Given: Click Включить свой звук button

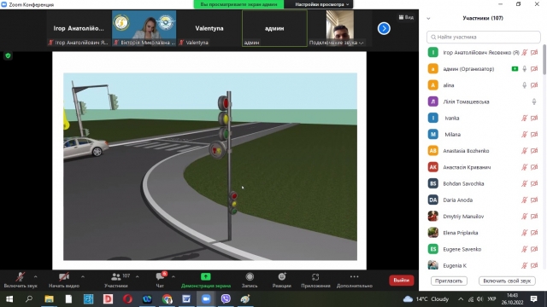Looking at the screenshot, I should tap(507, 281).
